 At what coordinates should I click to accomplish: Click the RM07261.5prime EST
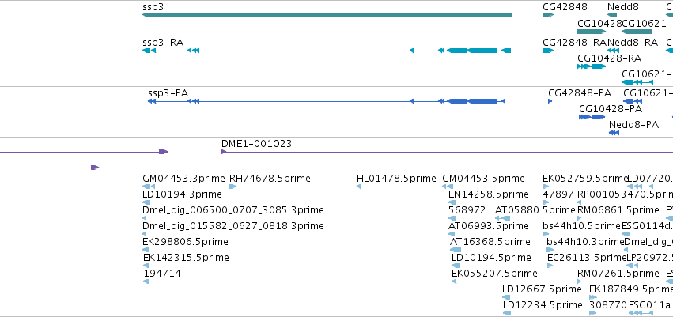point(580,282)
